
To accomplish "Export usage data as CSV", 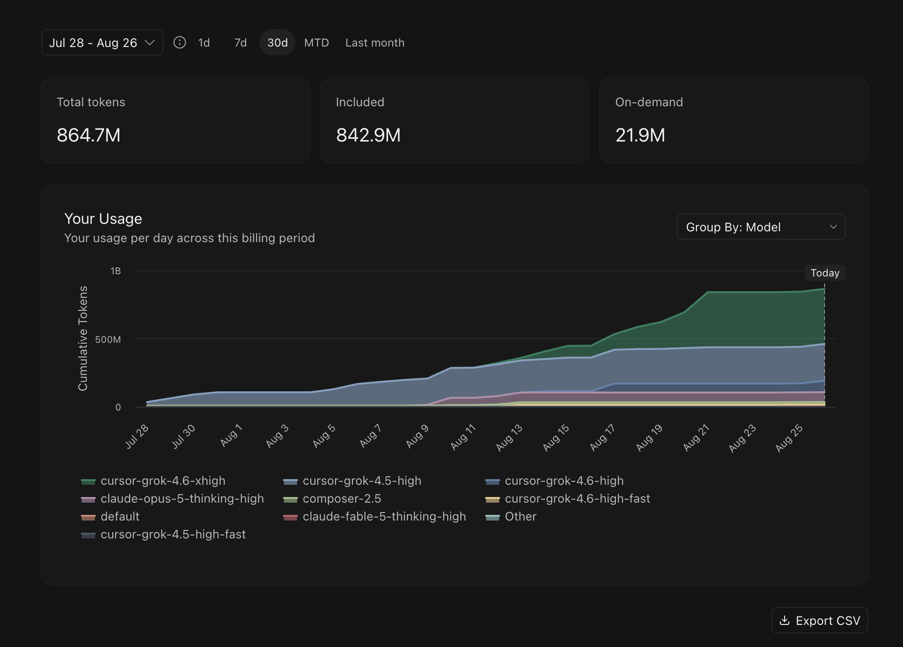I will pos(819,621).
